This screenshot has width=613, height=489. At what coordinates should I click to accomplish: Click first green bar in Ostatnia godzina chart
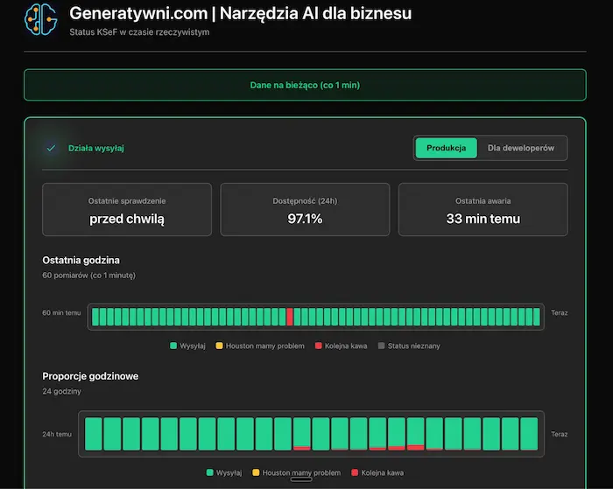95,317
